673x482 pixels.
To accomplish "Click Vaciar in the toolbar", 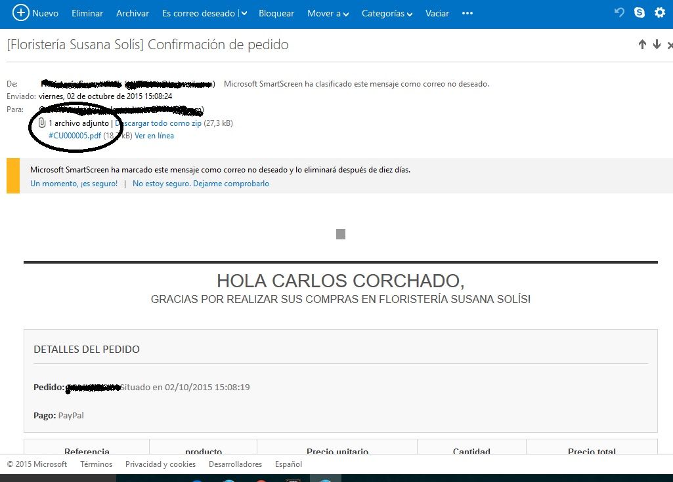I will tap(437, 13).
